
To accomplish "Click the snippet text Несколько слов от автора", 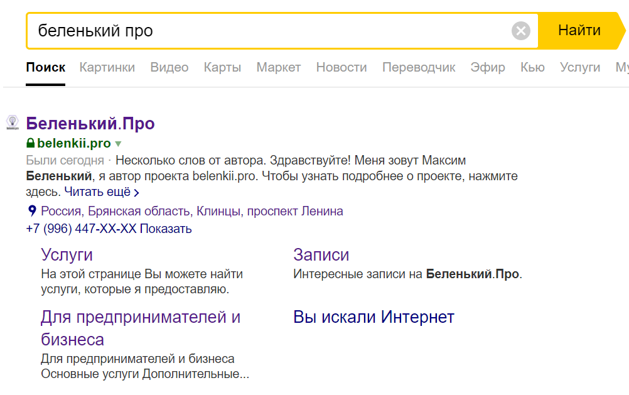I will click(x=191, y=161).
